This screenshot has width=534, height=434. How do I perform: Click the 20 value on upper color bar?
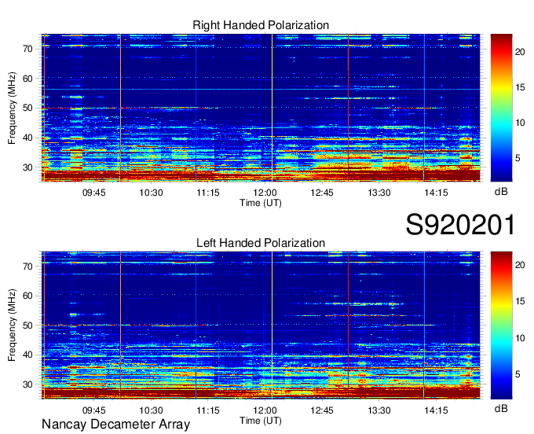click(x=520, y=52)
